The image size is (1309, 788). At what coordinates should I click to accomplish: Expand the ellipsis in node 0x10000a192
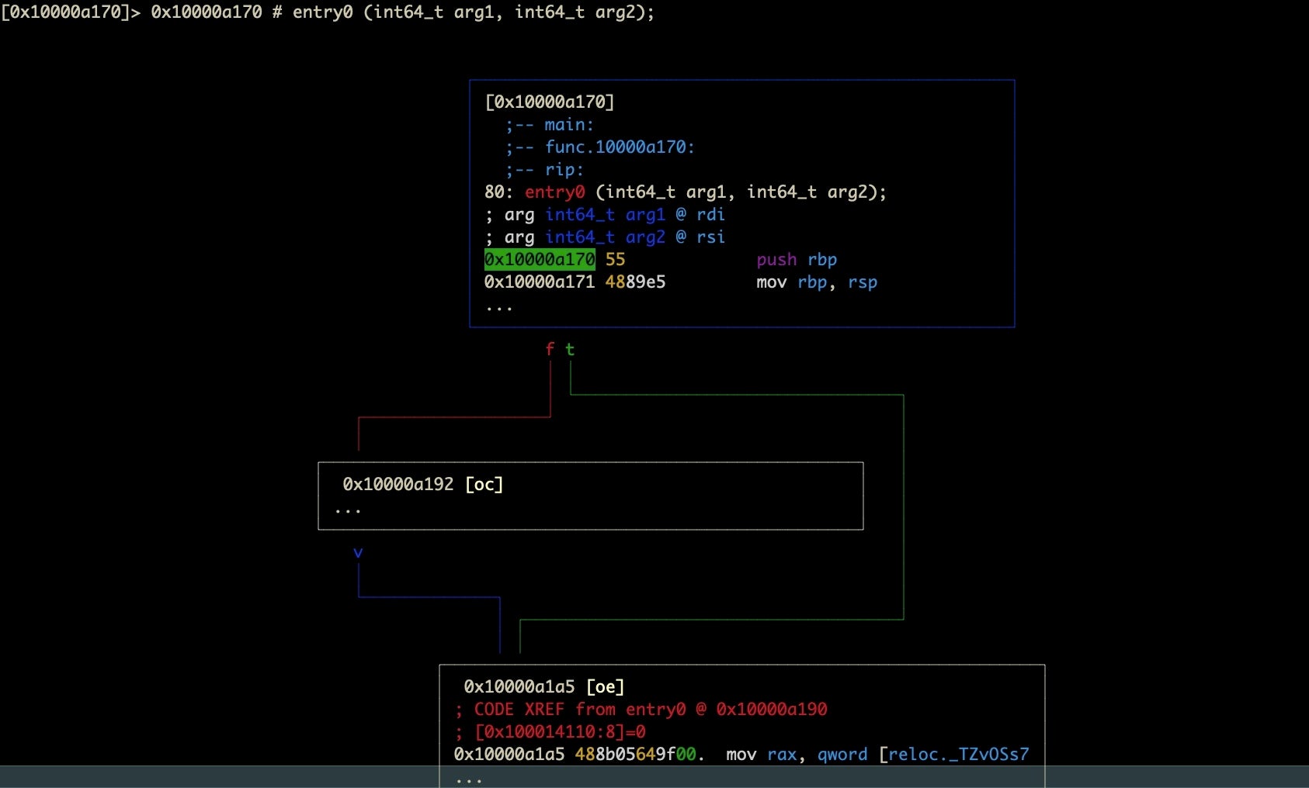(x=348, y=510)
